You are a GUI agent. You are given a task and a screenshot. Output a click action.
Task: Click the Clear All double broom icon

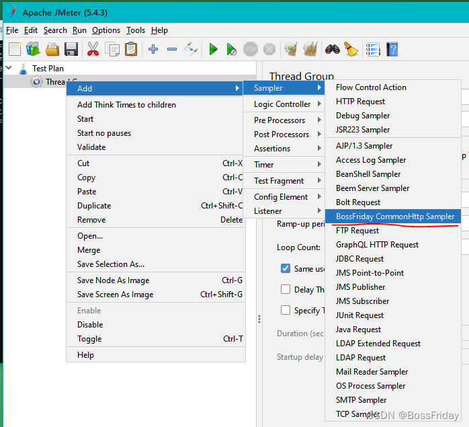point(310,49)
